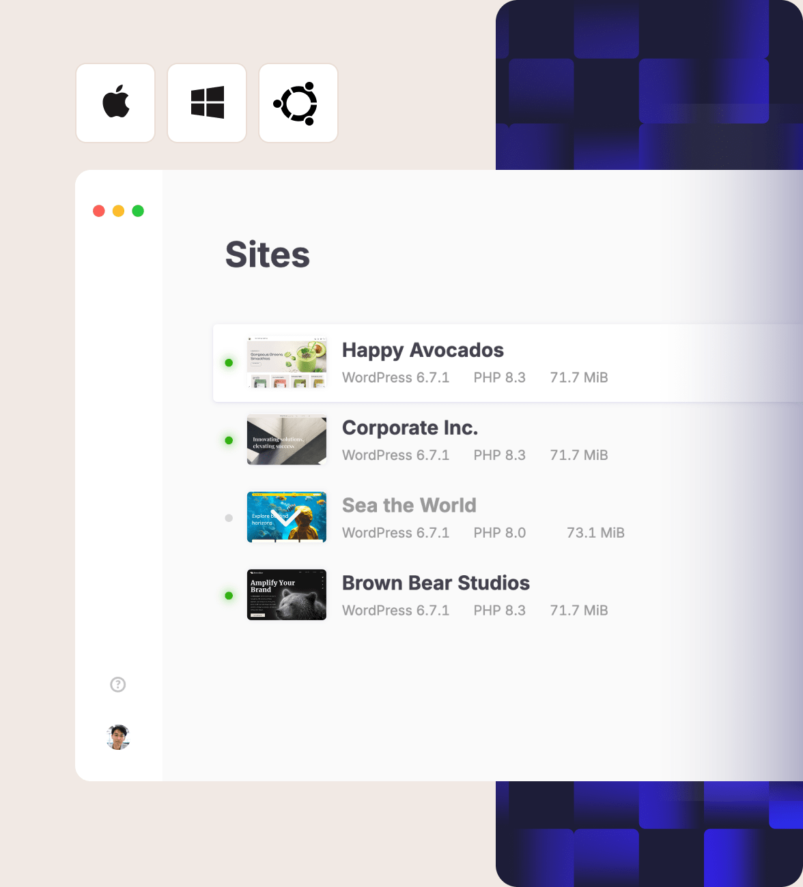803x887 pixels.
Task: Close the window with the red button
Action: tap(99, 211)
